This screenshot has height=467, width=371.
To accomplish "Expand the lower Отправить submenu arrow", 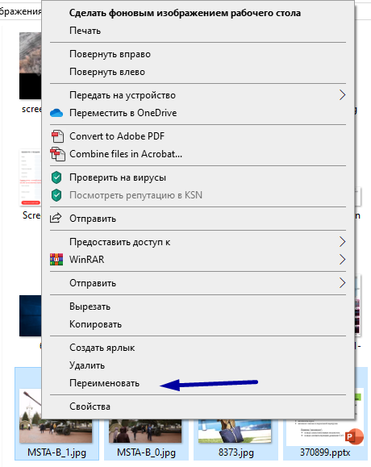I will pyautogui.click(x=342, y=282).
